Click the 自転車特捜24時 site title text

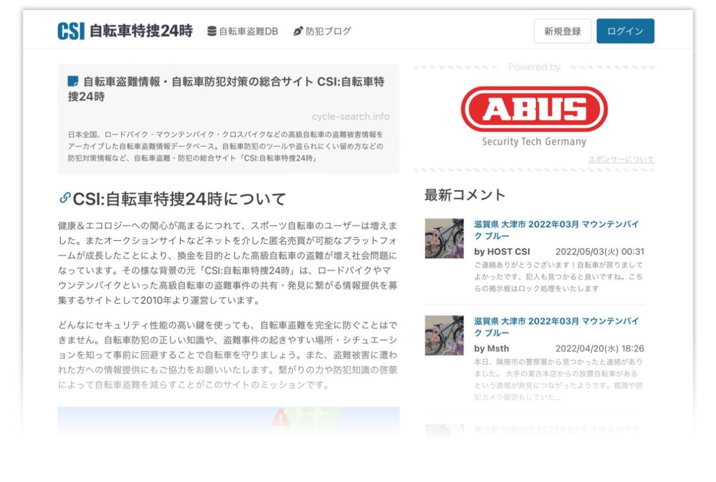point(141,31)
